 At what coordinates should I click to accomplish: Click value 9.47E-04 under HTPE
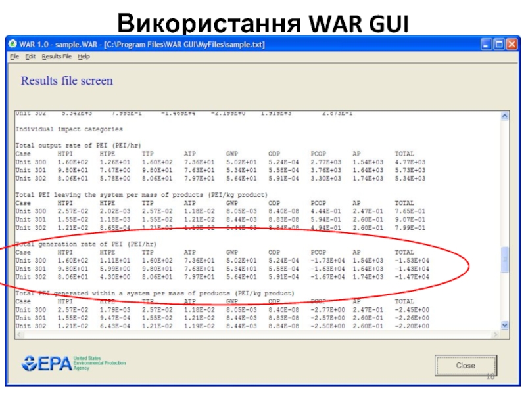pyautogui.click(x=115, y=318)
